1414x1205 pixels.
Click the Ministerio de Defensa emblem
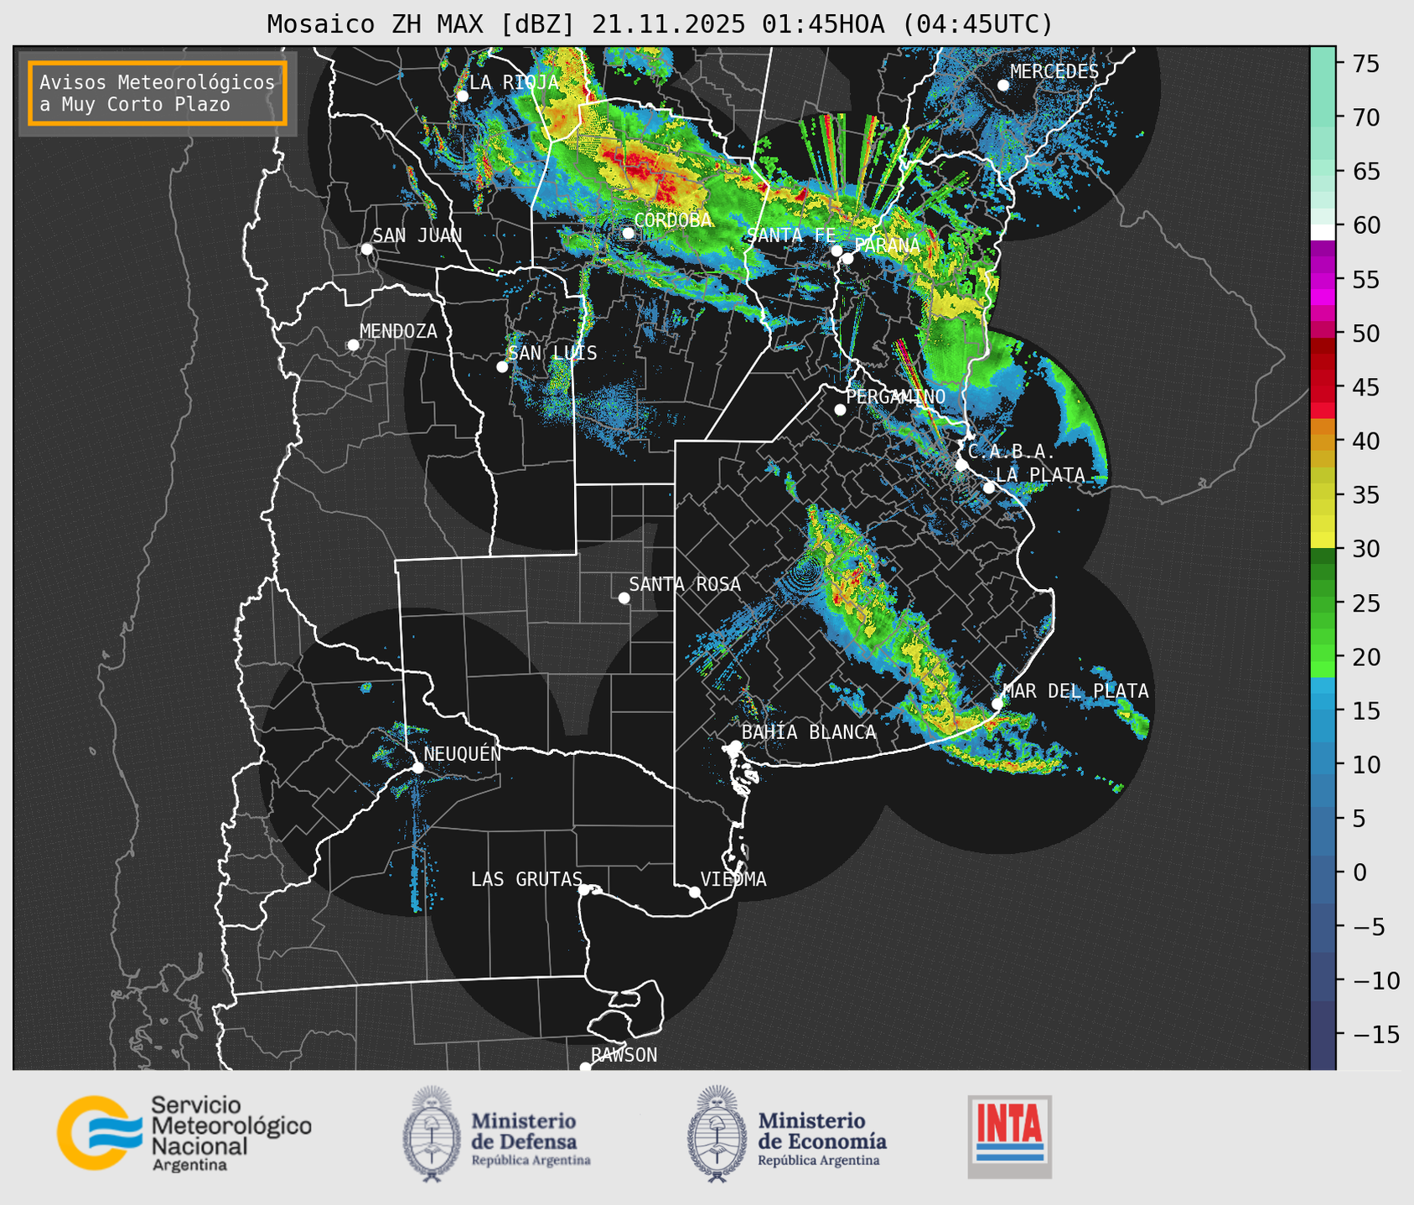(432, 1134)
